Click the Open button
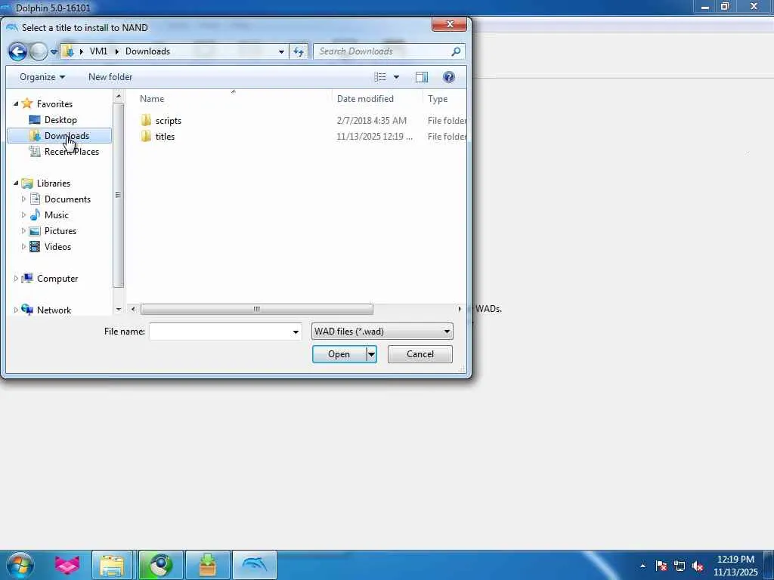The height and width of the screenshot is (580, 774). pos(339,354)
